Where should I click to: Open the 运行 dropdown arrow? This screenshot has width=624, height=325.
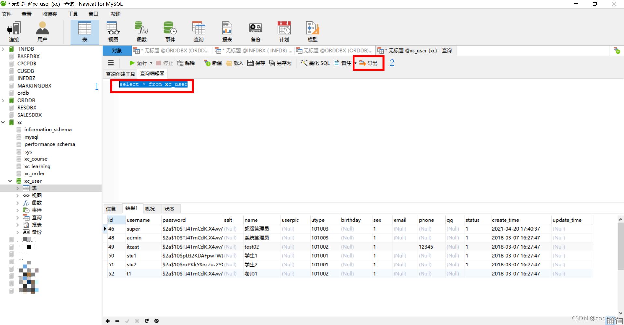click(x=151, y=63)
